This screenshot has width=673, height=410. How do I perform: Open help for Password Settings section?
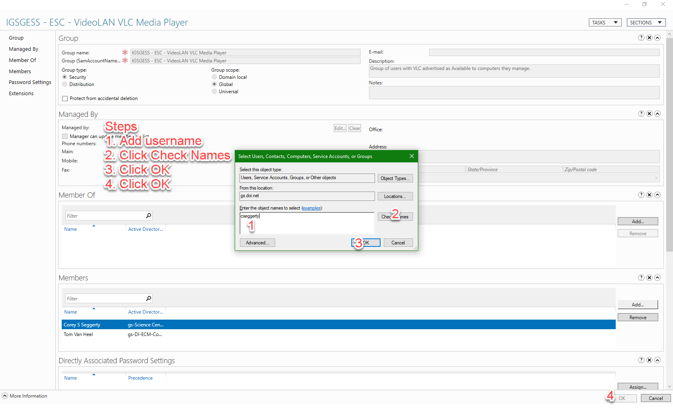coord(641,360)
